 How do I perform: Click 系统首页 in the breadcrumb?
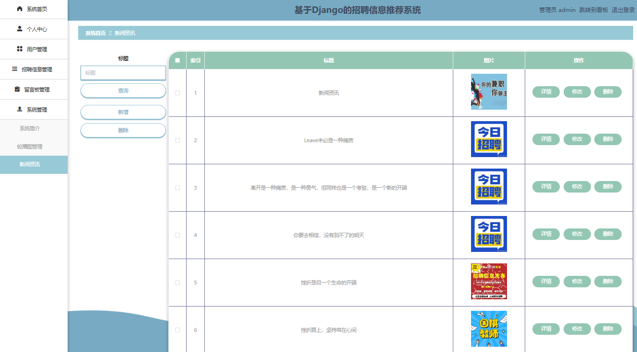click(95, 33)
